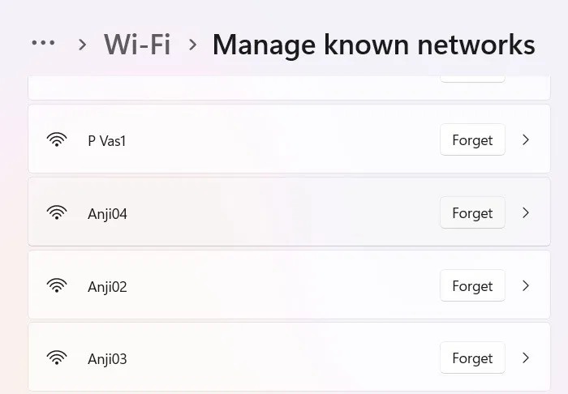Open Anji03 properties via right chevron
The height and width of the screenshot is (394, 568).
[x=526, y=358]
